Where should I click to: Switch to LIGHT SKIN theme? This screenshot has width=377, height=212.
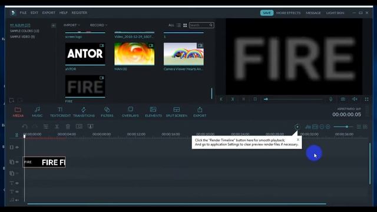335,13
